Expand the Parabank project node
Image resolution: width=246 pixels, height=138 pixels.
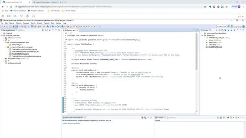pyautogui.click(x=2, y=33)
